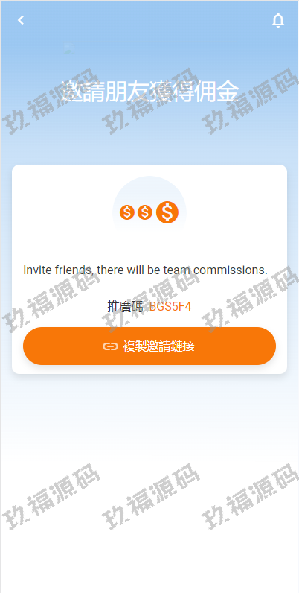The width and height of the screenshot is (299, 593).
Task: Open notifications via the bell icon
Action: [x=278, y=20]
